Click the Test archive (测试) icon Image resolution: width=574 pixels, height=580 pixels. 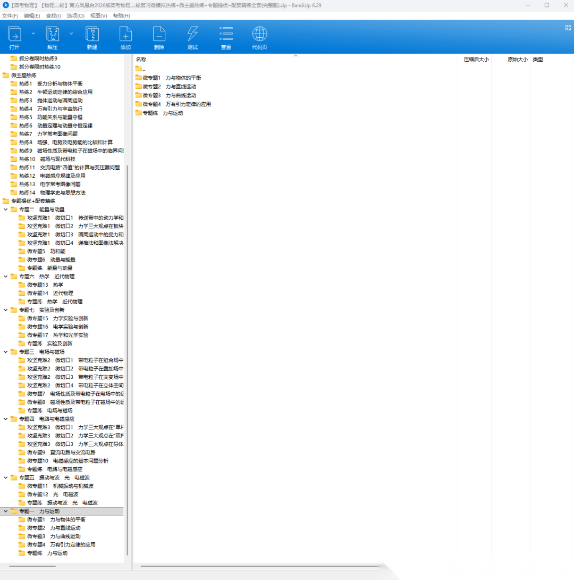point(192,35)
